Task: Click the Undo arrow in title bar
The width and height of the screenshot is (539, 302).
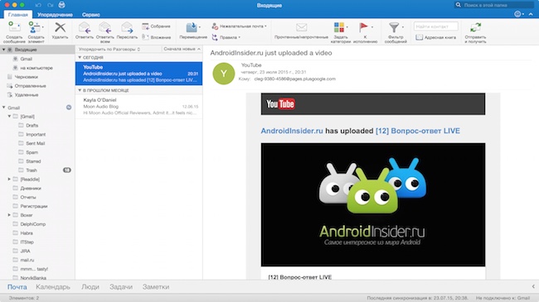Action: (38, 5)
